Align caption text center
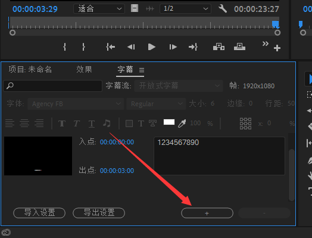The width and height of the screenshot is (312, 238). click(x=24, y=123)
